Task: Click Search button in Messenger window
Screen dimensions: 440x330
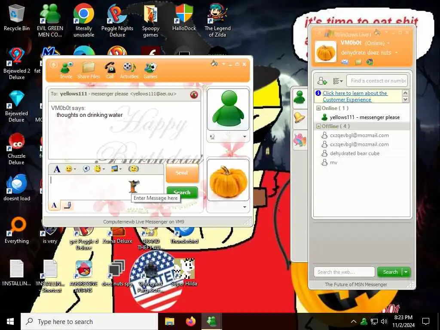Action: pyautogui.click(x=390, y=272)
